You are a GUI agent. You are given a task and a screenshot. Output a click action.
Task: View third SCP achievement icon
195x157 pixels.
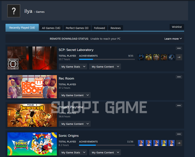[156, 57]
